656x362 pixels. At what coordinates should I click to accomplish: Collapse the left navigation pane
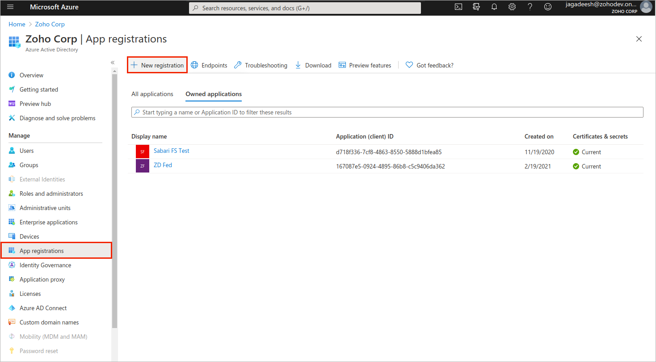tap(113, 63)
